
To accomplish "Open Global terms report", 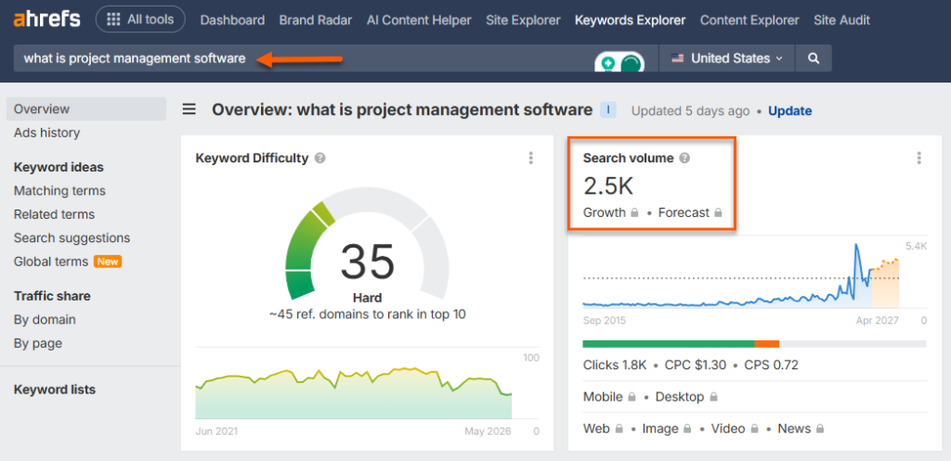I will click(x=51, y=262).
